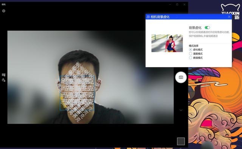This screenshot has height=149, width=242.
Task: Close the Camera app window
Action: tap(184, 5)
